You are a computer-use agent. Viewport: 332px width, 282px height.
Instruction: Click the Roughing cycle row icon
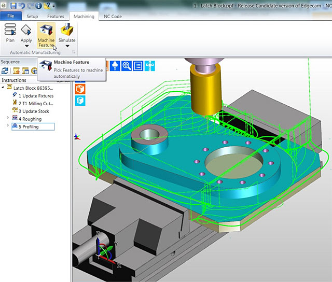(15, 118)
